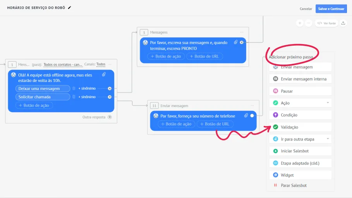Viewport: 352px width, 198px height.
Task: Edit the Olá! A equipe está offline text
Action: pyautogui.click(x=55, y=78)
